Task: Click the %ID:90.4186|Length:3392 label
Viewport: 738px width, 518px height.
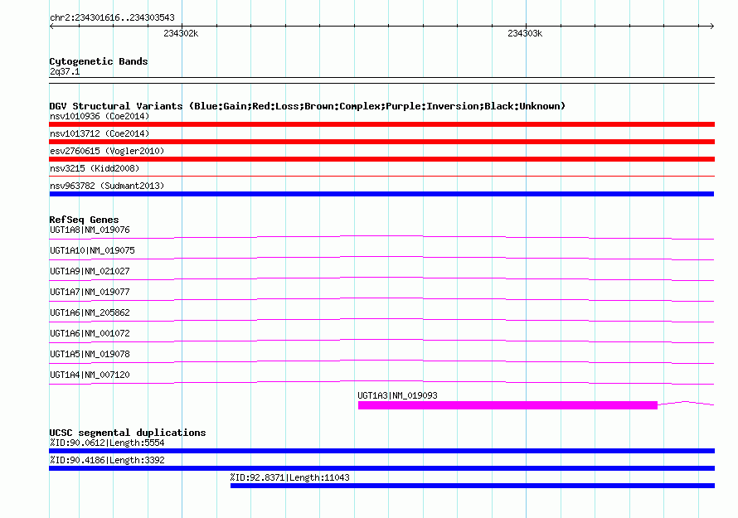Action: point(107,461)
